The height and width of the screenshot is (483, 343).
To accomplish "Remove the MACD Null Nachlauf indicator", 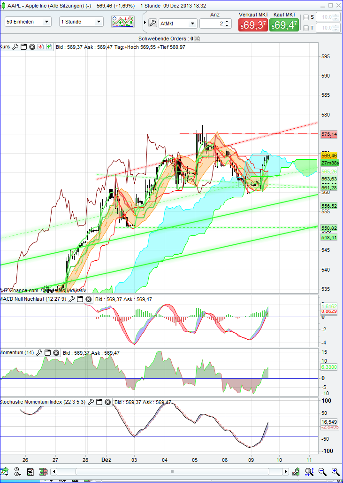I will tap(88, 299).
